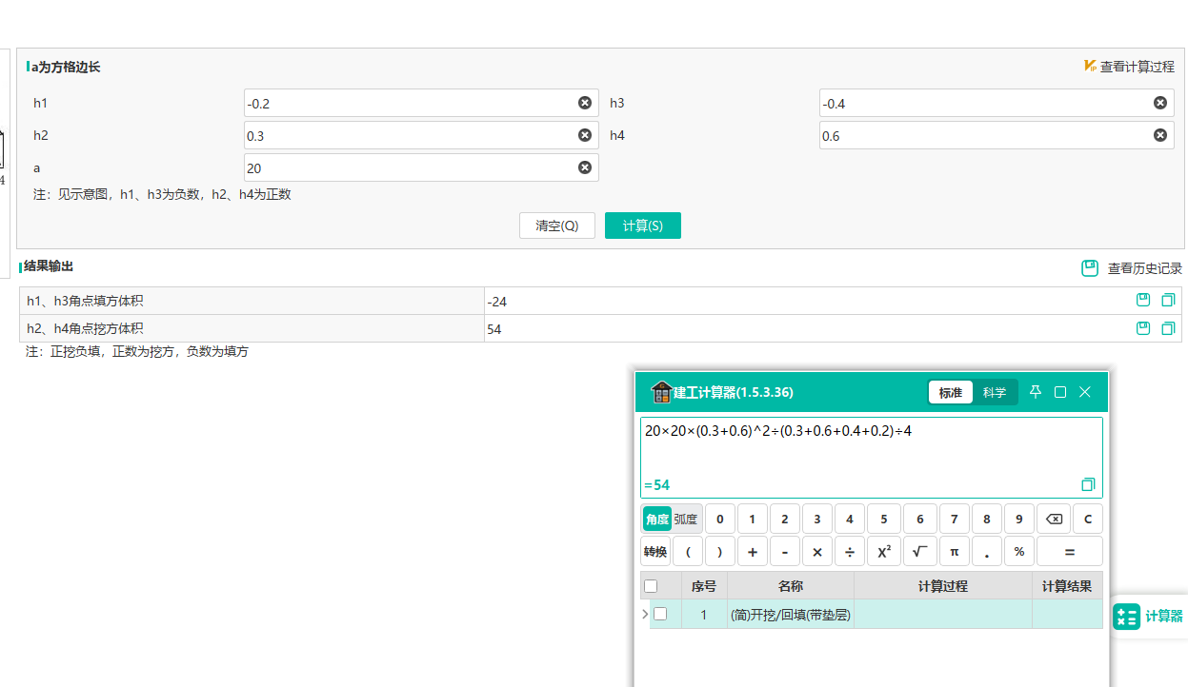Open the floating 计算器 side widget

(x=1149, y=616)
